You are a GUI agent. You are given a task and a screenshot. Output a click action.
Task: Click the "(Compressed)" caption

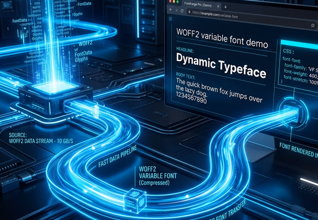pyautogui.click(x=154, y=183)
